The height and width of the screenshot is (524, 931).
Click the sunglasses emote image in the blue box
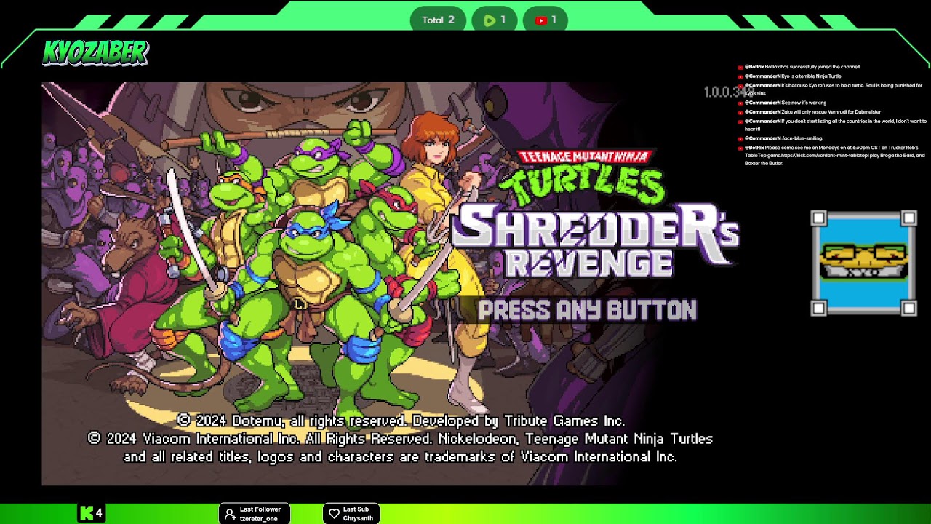[x=863, y=263]
